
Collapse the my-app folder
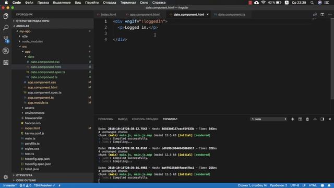tap(25, 31)
